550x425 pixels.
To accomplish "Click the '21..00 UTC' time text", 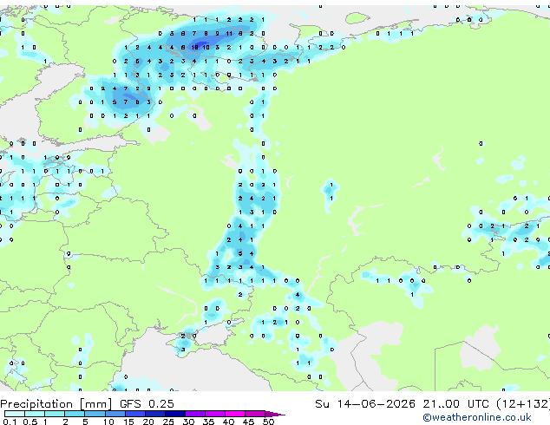I will click(x=455, y=404).
